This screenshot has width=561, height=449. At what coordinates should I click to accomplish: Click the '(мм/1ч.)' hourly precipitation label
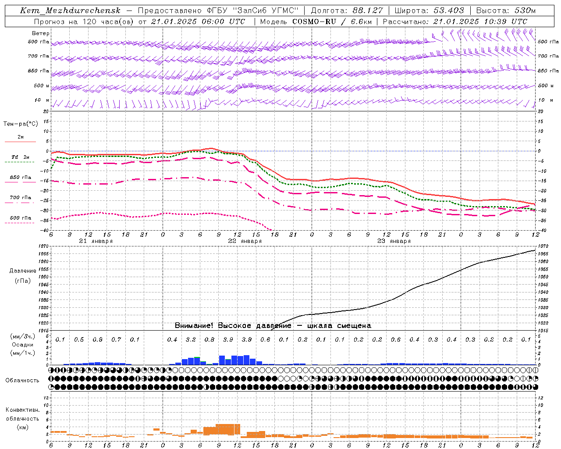(x=22, y=353)
